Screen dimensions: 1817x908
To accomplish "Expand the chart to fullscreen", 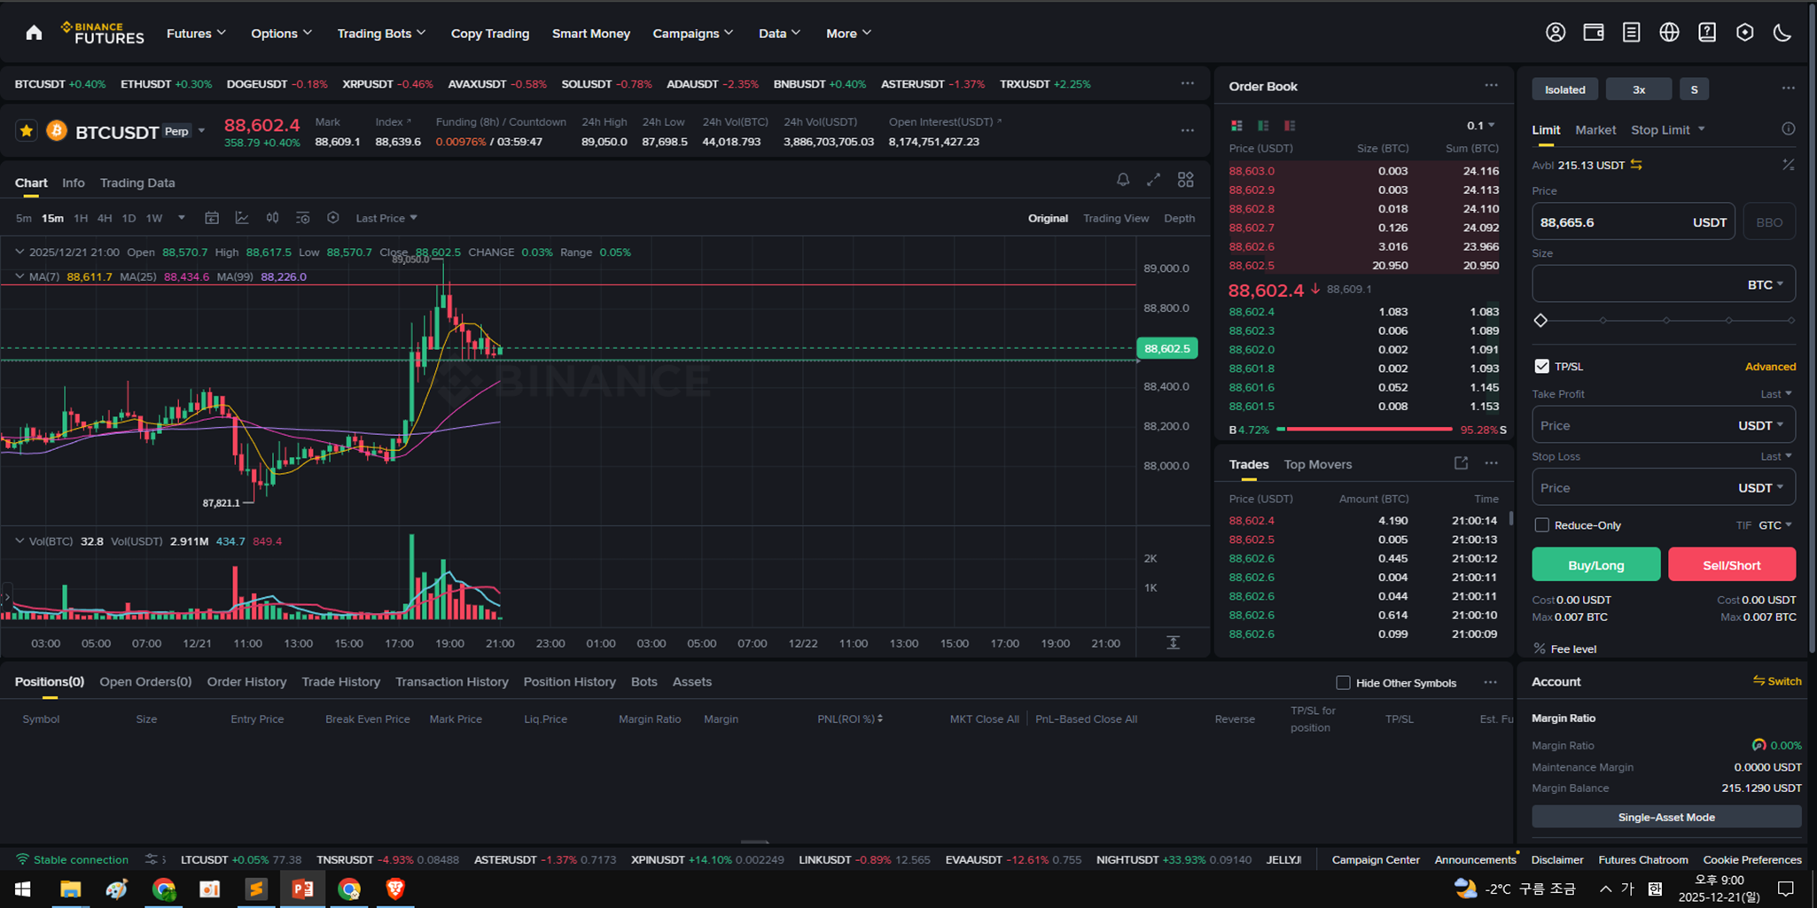I will pos(1153,180).
